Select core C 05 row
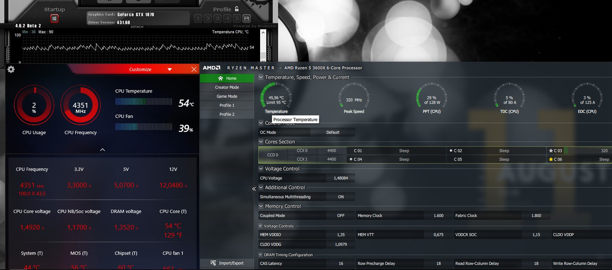The height and width of the screenshot is (270, 612). point(497,159)
